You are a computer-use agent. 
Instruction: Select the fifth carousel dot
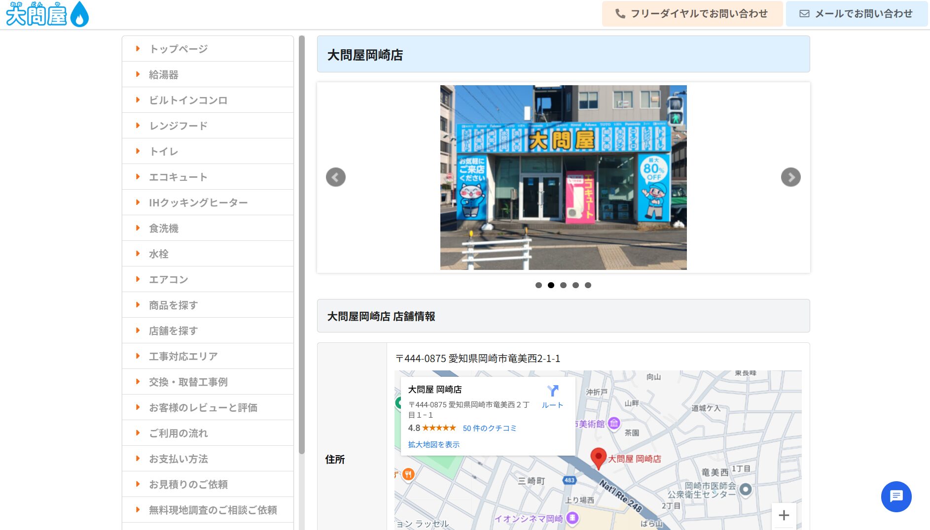point(588,285)
